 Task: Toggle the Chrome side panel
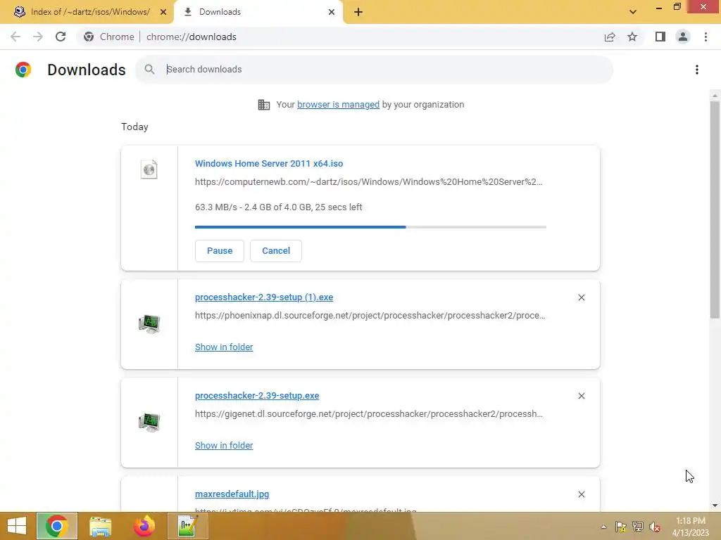pyautogui.click(x=660, y=37)
